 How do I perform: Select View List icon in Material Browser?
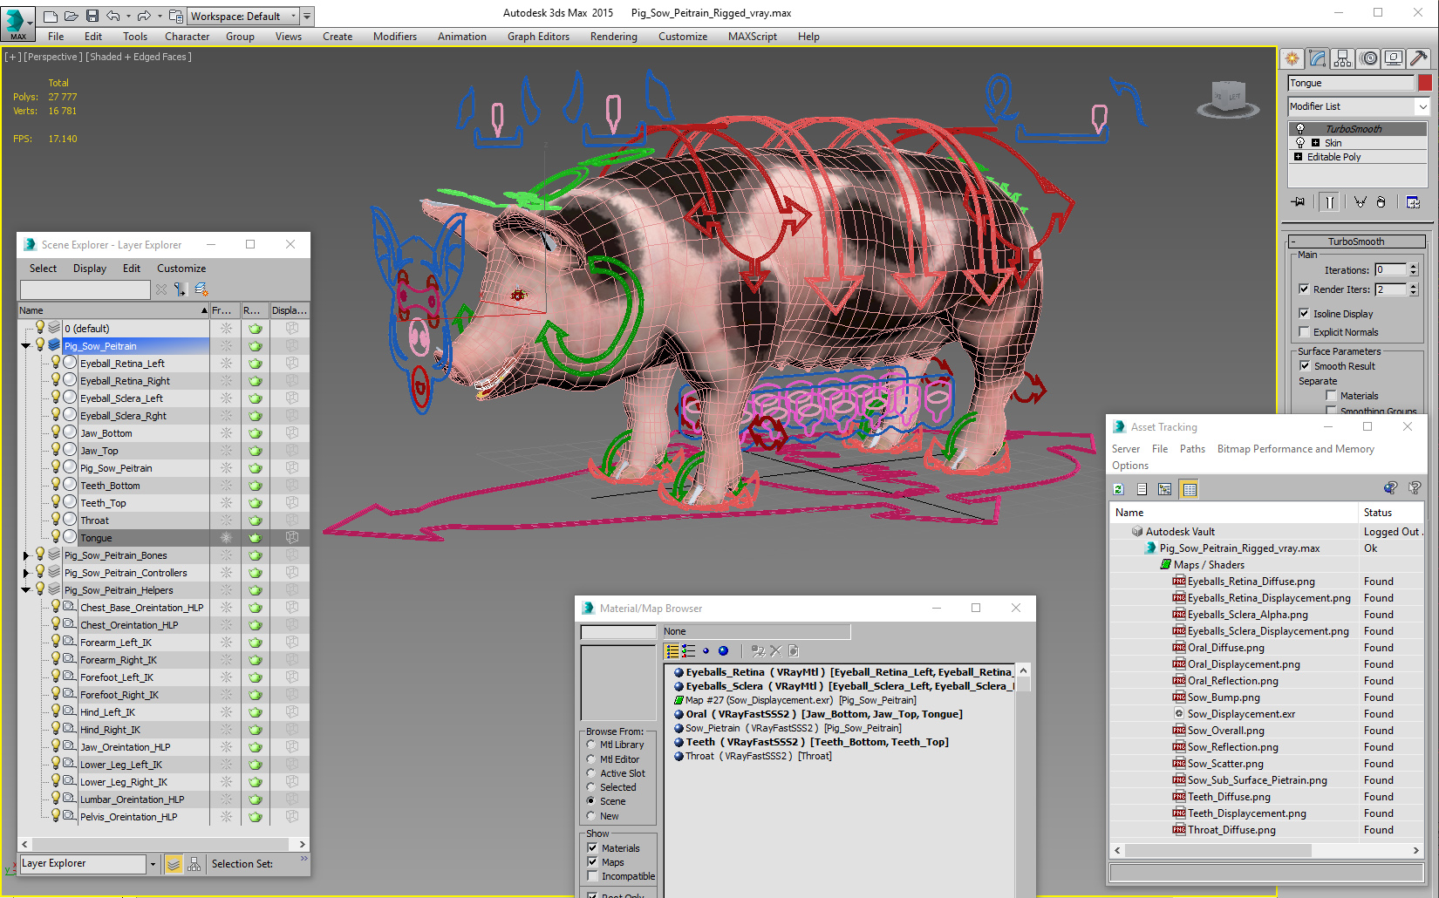coord(672,651)
